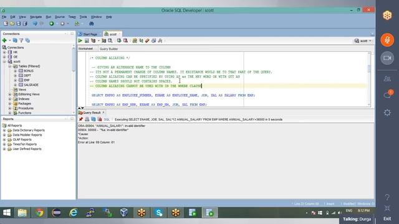Click the Clear eraser icon
This screenshot has height=224, width=399.
pyautogui.click(x=147, y=40)
